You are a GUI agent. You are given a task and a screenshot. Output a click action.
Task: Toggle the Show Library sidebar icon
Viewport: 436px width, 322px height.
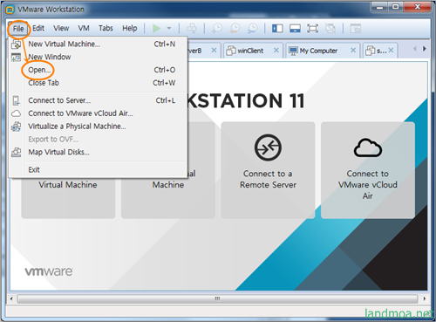point(277,28)
